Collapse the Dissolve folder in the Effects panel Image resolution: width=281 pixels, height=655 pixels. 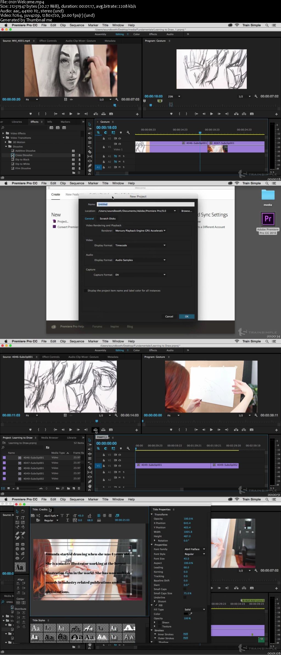[6, 147]
